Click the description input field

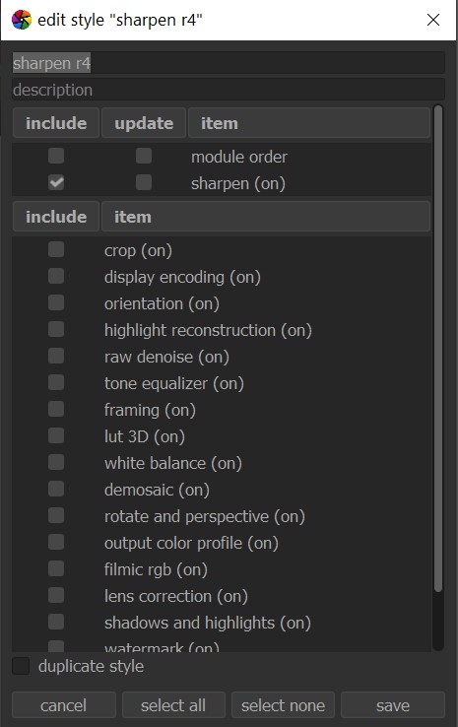[x=229, y=90]
